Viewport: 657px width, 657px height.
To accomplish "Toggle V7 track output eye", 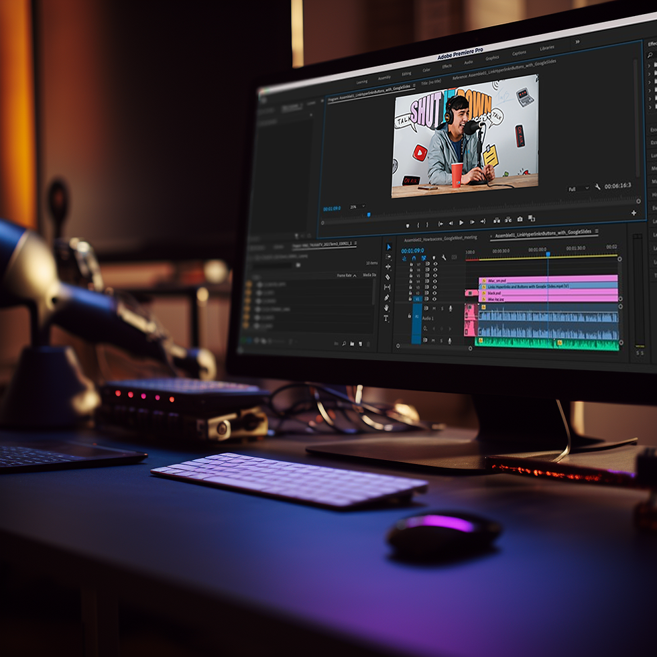I will (x=435, y=263).
